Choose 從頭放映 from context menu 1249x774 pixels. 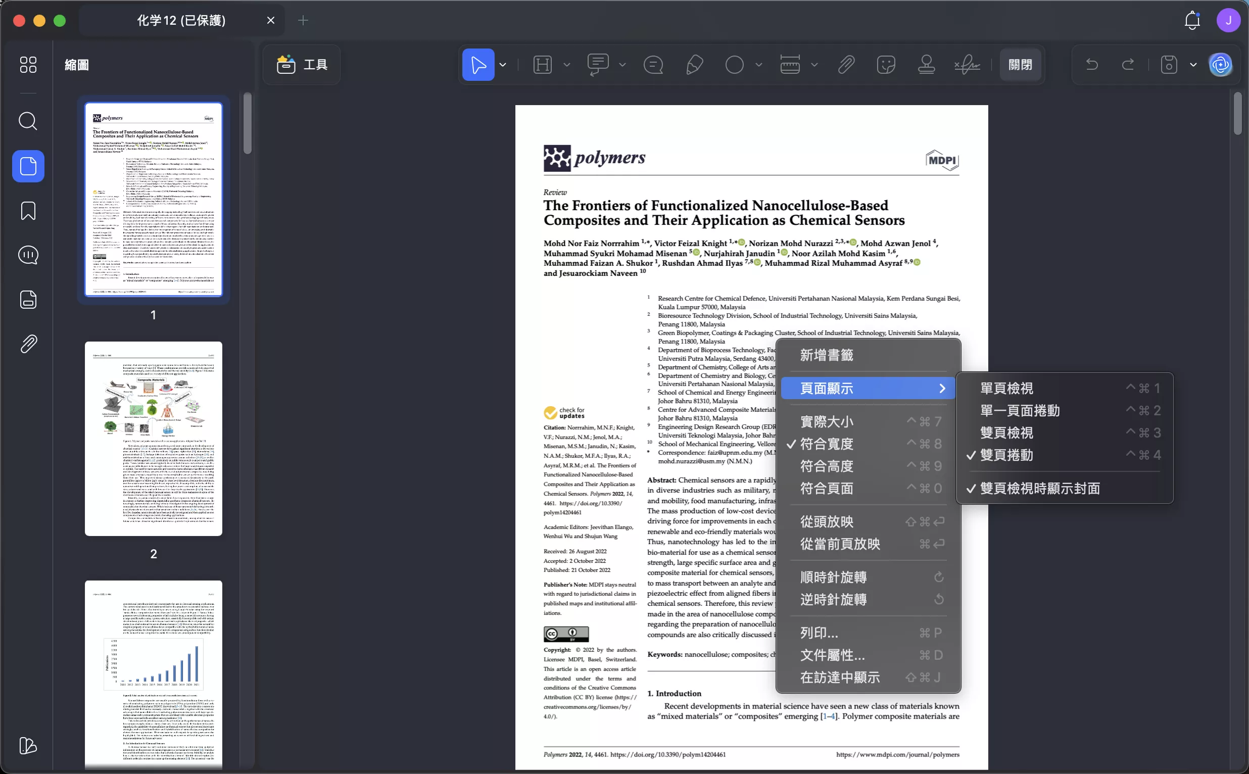point(868,521)
